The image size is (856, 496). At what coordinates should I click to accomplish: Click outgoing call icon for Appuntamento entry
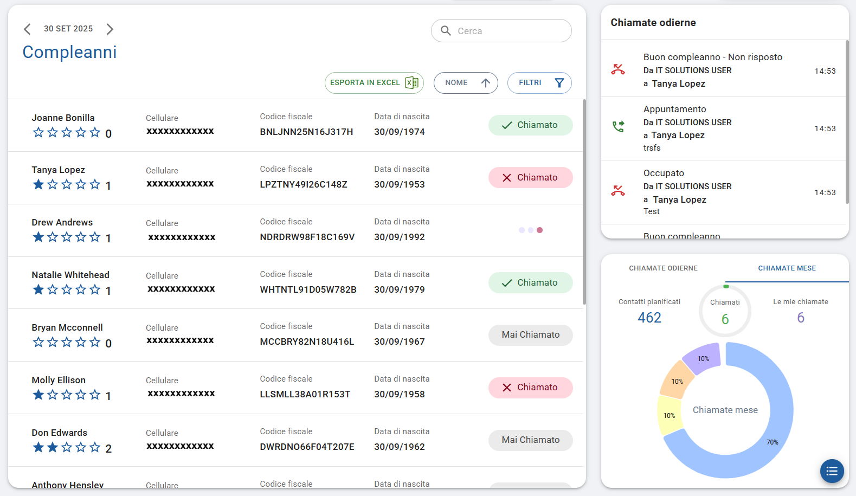(618, 127)
